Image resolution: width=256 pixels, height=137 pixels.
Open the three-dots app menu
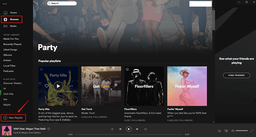click(5, 4)
